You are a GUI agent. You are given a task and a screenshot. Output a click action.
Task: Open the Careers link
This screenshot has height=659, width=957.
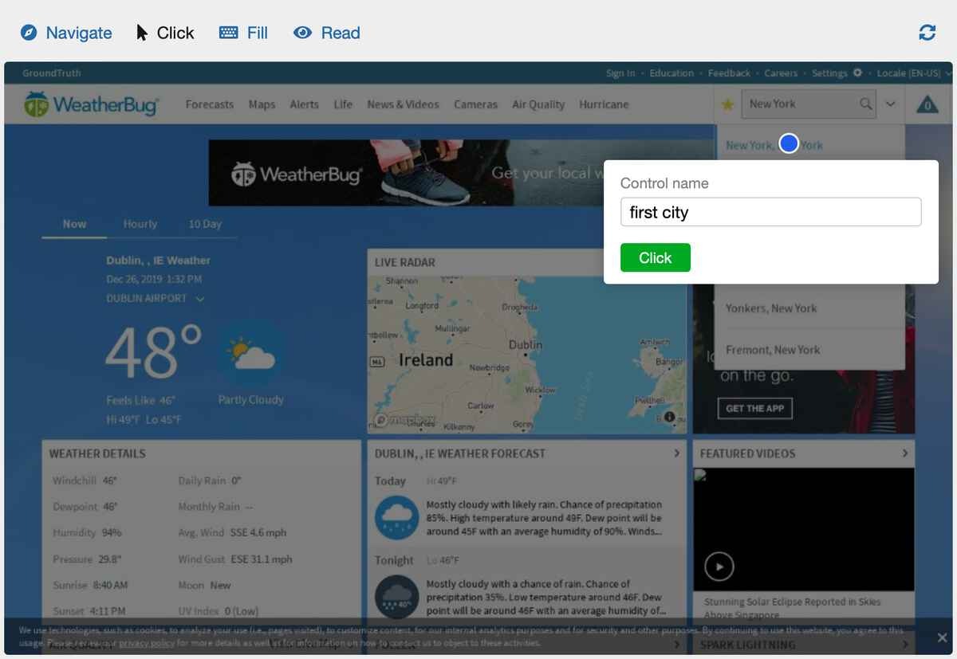[x=781, y=73]
